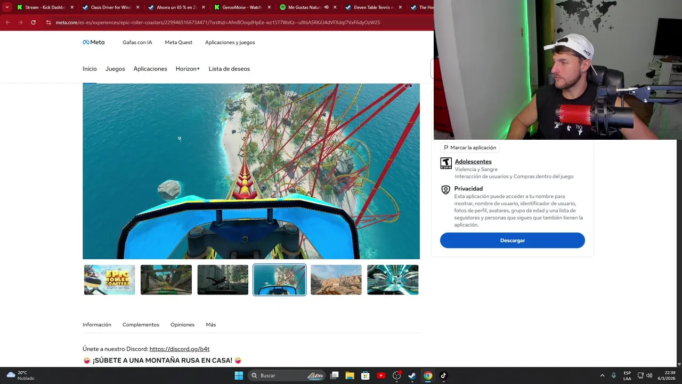Open the Más tab
Viewport: 682px width, 384px height.
tap(211, 324)
